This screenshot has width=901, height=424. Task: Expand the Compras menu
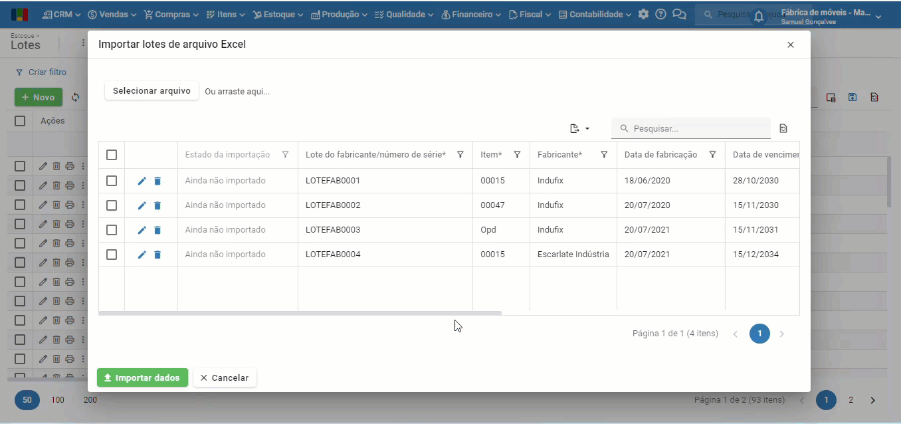(171, 14)
